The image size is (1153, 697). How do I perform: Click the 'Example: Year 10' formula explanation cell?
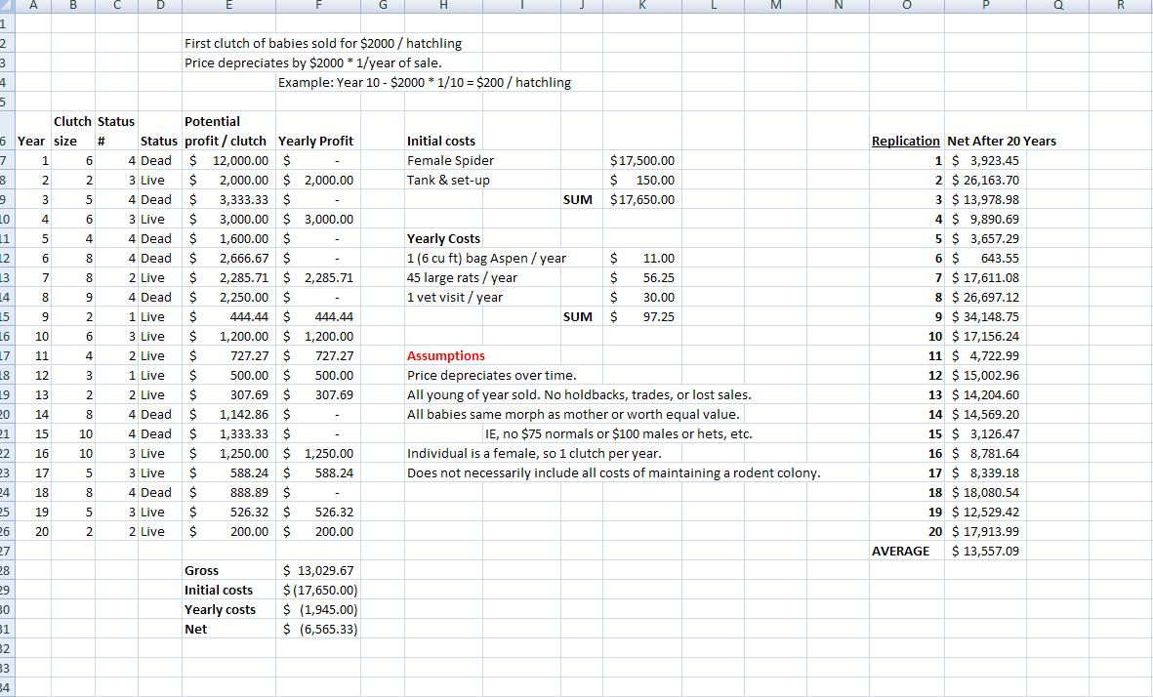pyautogui.click(x=425, y=82)
